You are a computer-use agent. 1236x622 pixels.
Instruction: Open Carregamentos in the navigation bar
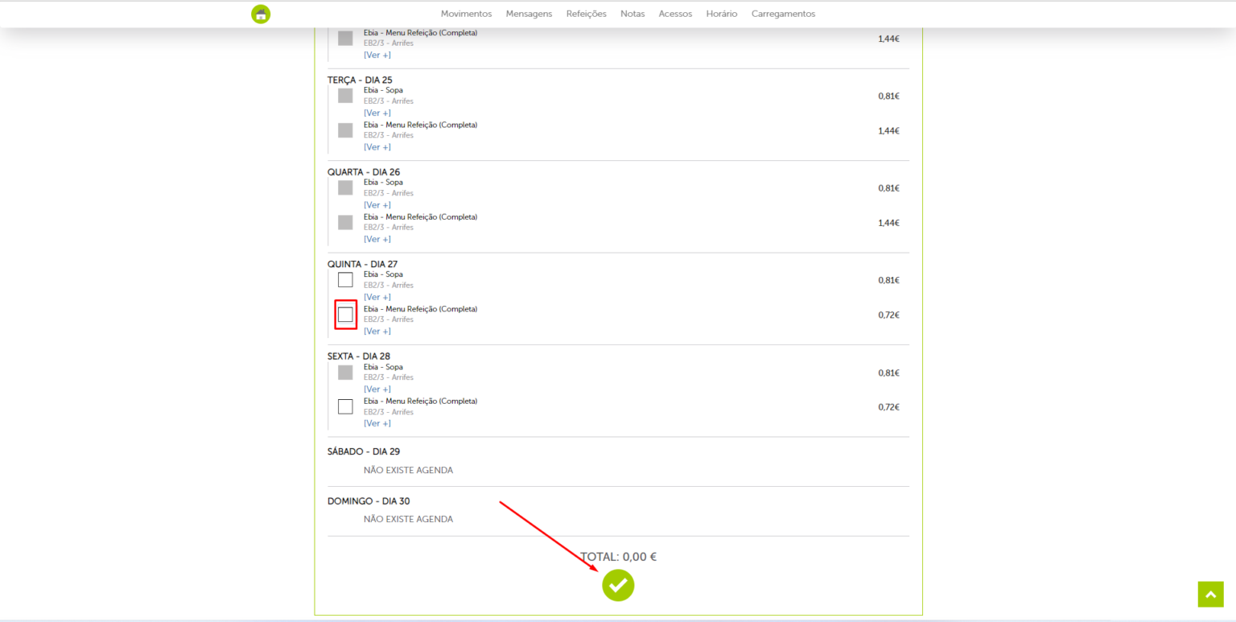click(782, 14)
